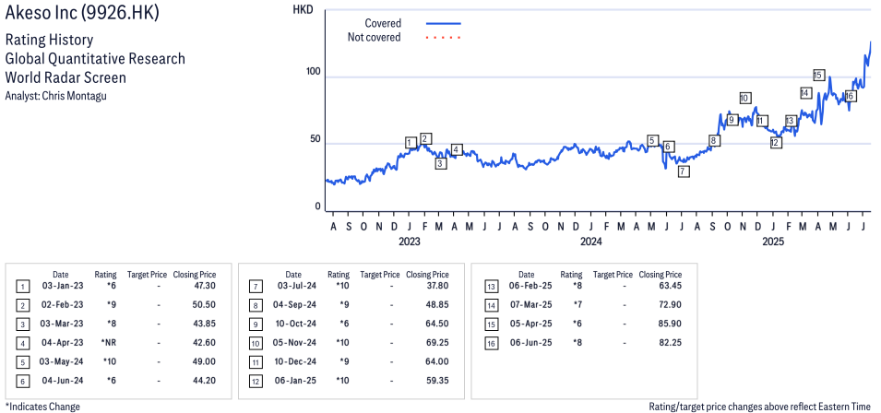Click chart marker 2 near February 2023
The width and height of the screenshot is (881, 413).
pyautogui.click(x=426, y=138)
